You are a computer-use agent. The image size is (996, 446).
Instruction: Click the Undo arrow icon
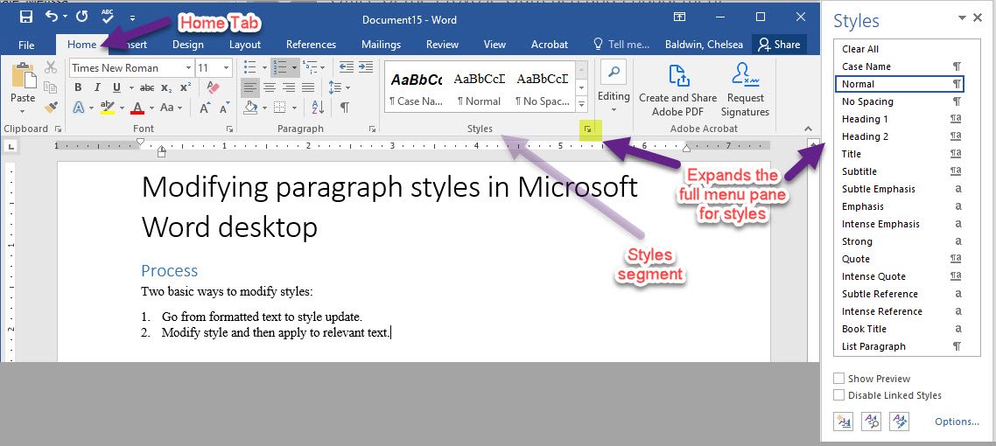53,17
